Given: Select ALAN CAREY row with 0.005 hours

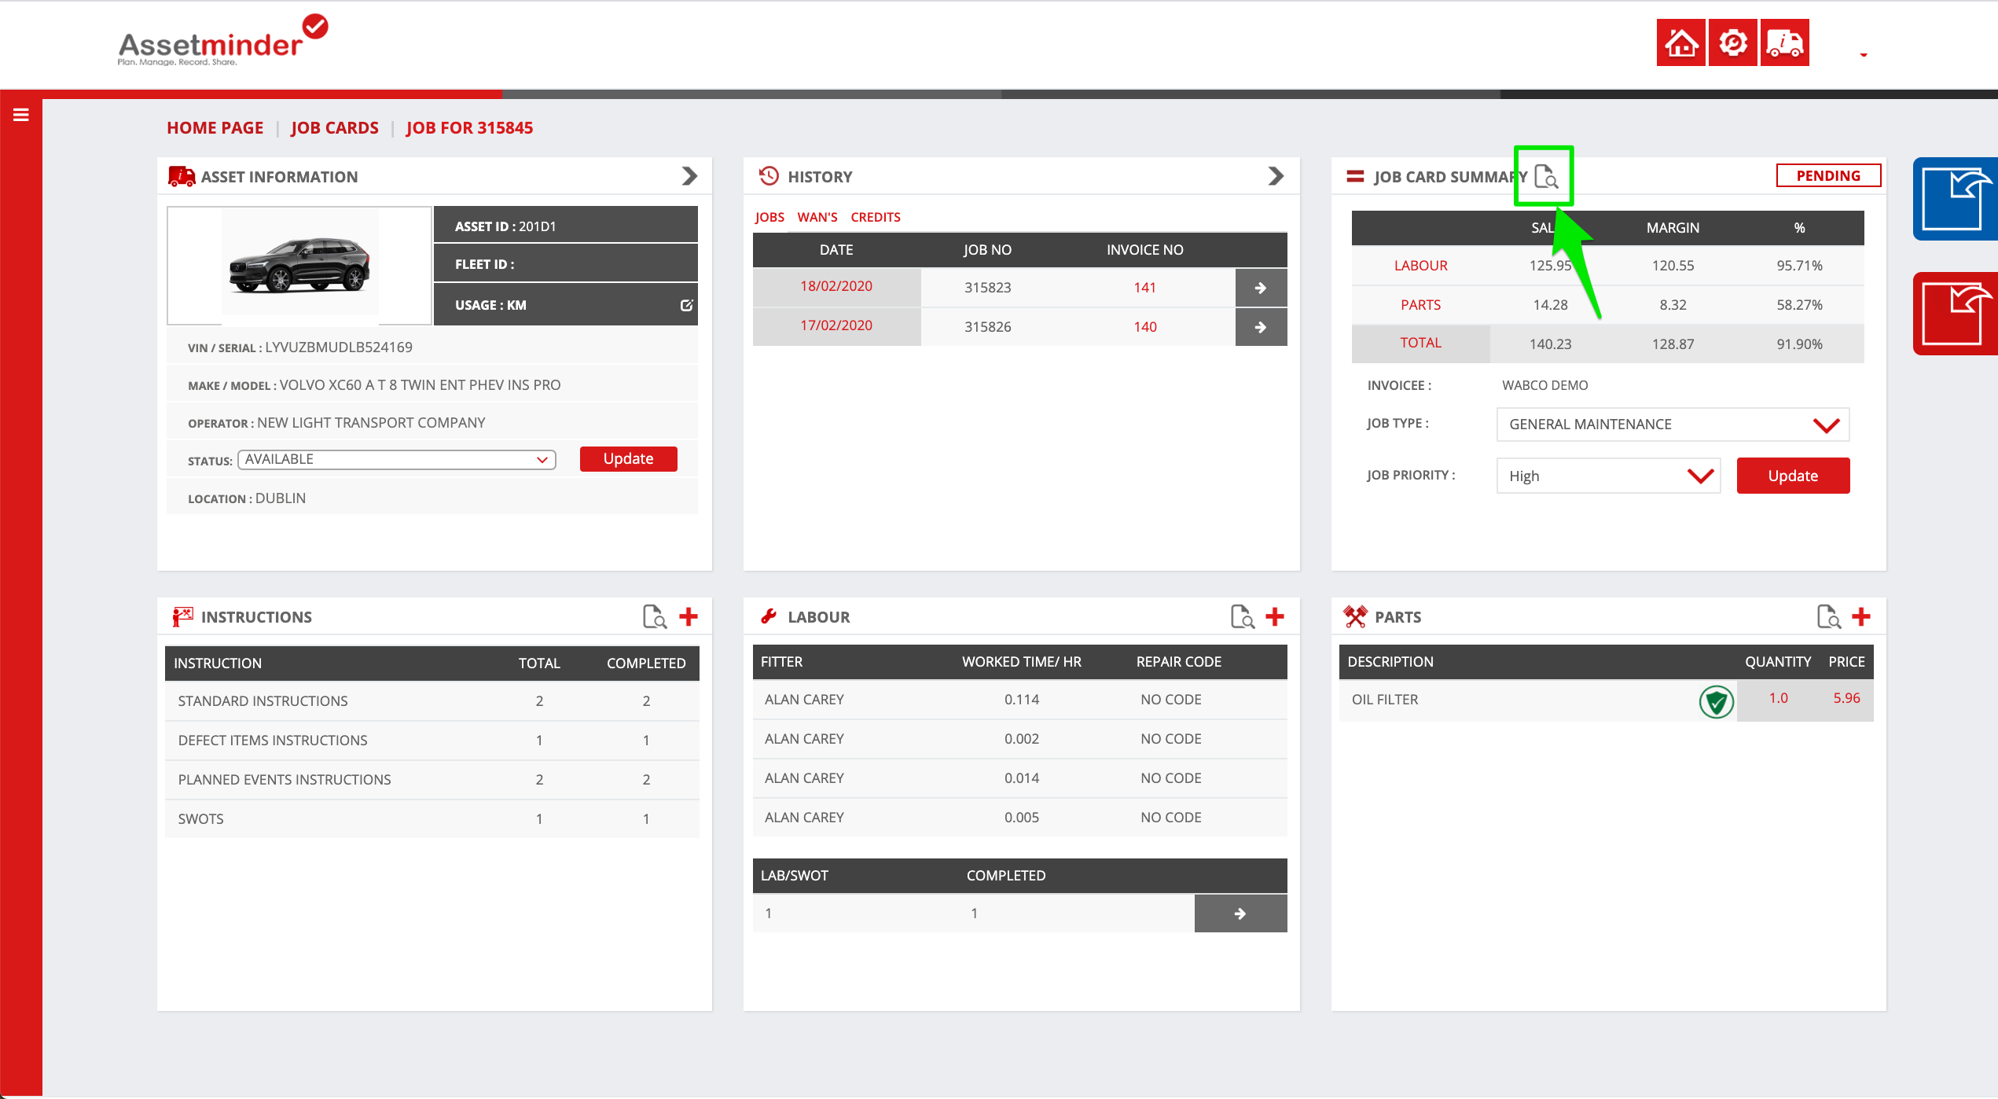Looking at the screenshot, I should [x=1019, y=818].
